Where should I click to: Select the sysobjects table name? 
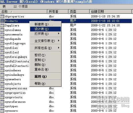click(x=13, y=84)
